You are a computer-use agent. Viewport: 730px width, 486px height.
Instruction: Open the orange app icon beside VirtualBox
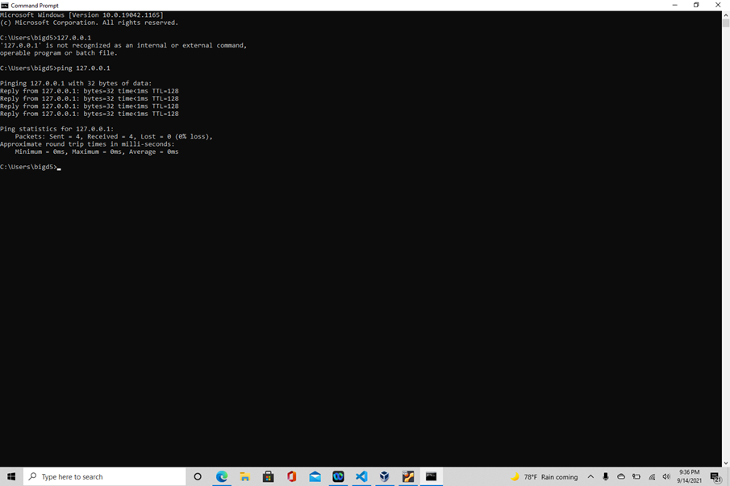pyautogui.click(x=408, y=476)
